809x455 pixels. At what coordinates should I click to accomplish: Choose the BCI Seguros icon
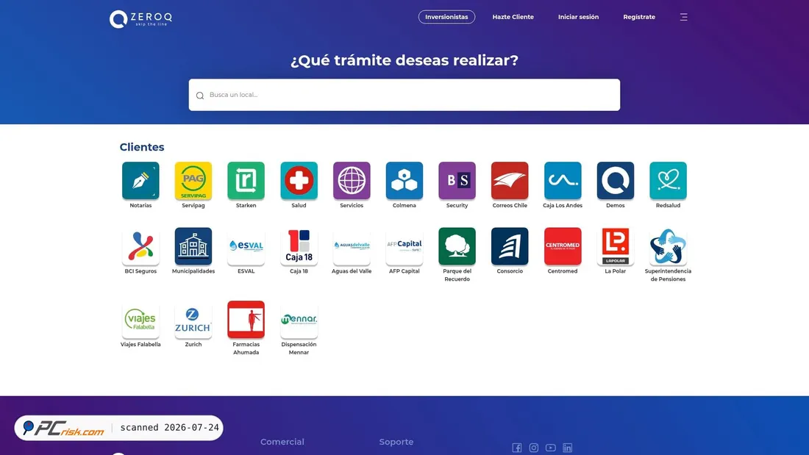[x=140, y=246]
